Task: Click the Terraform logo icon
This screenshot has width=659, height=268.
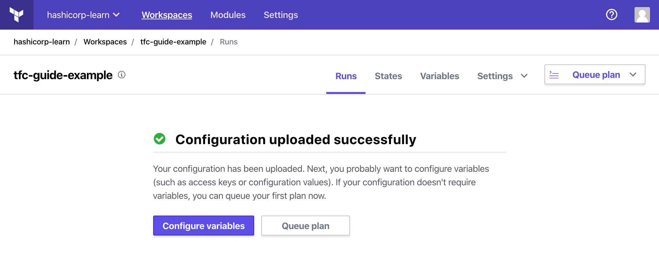Action: (16, 15)
